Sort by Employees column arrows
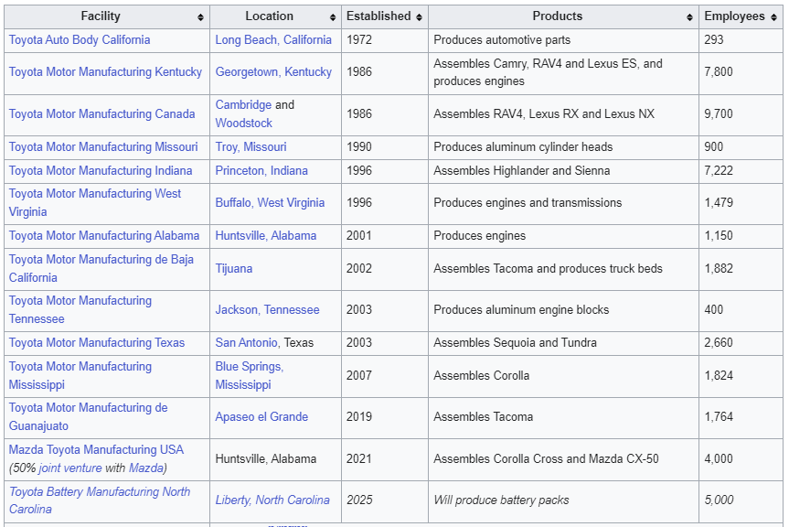 point(773,17)
